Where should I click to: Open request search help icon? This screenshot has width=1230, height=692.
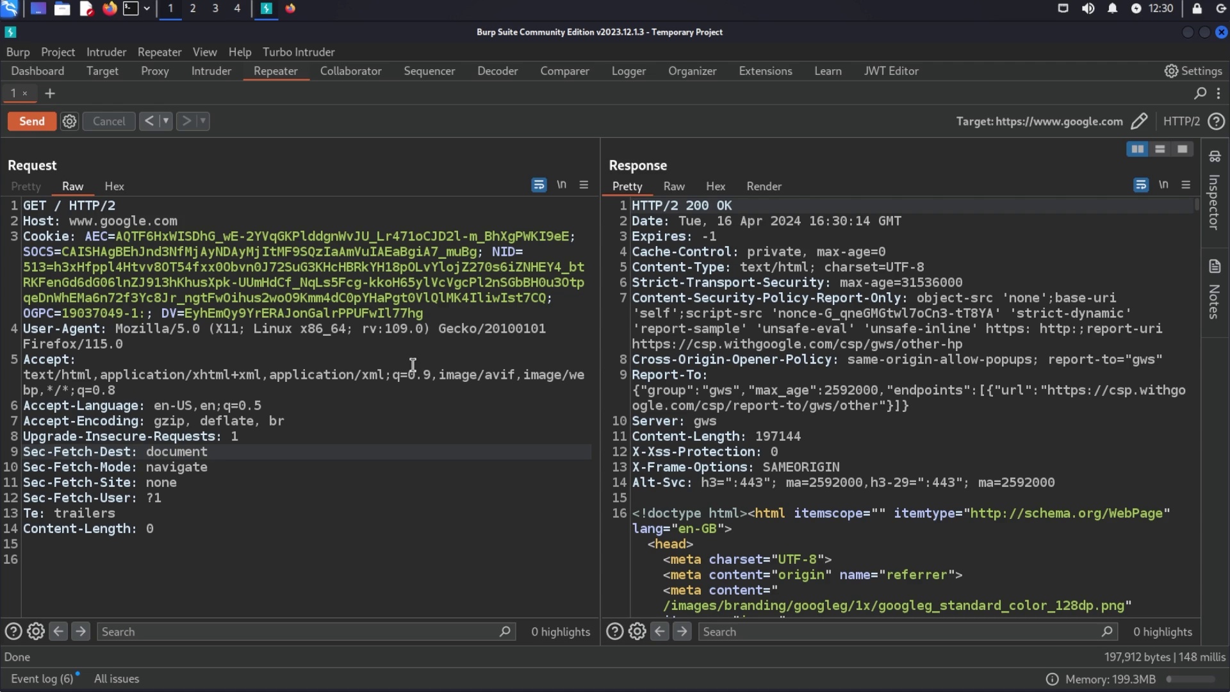pyautogui.click(x=13, y=632)
